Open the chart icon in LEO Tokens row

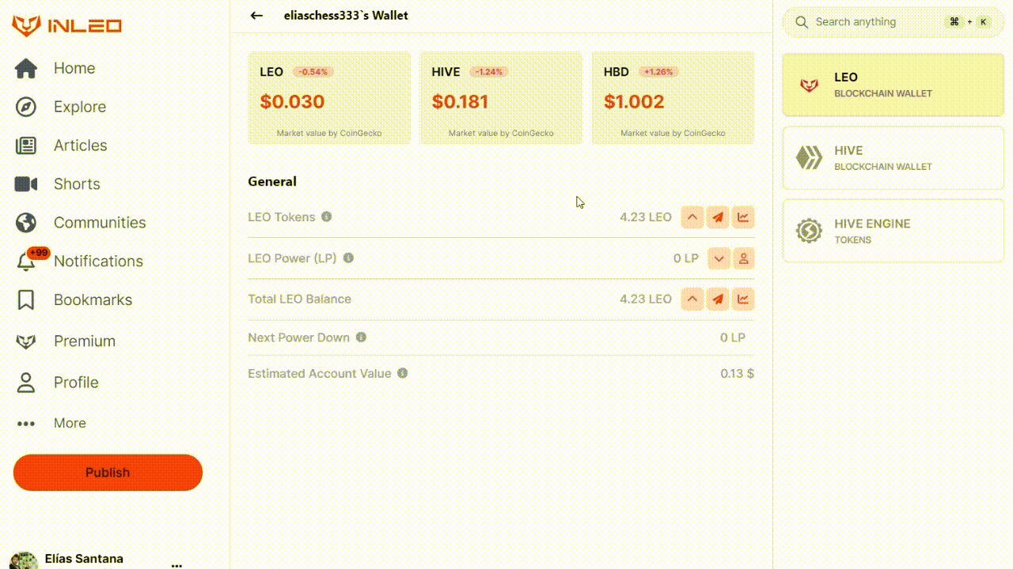coord(743,217)
